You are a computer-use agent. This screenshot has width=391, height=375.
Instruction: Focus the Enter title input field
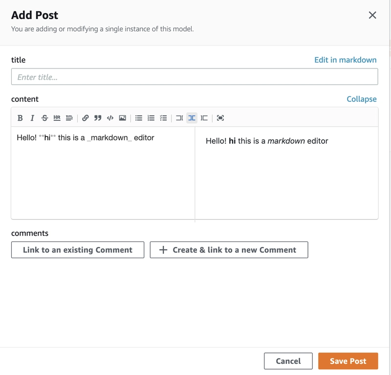click(195, 77)
